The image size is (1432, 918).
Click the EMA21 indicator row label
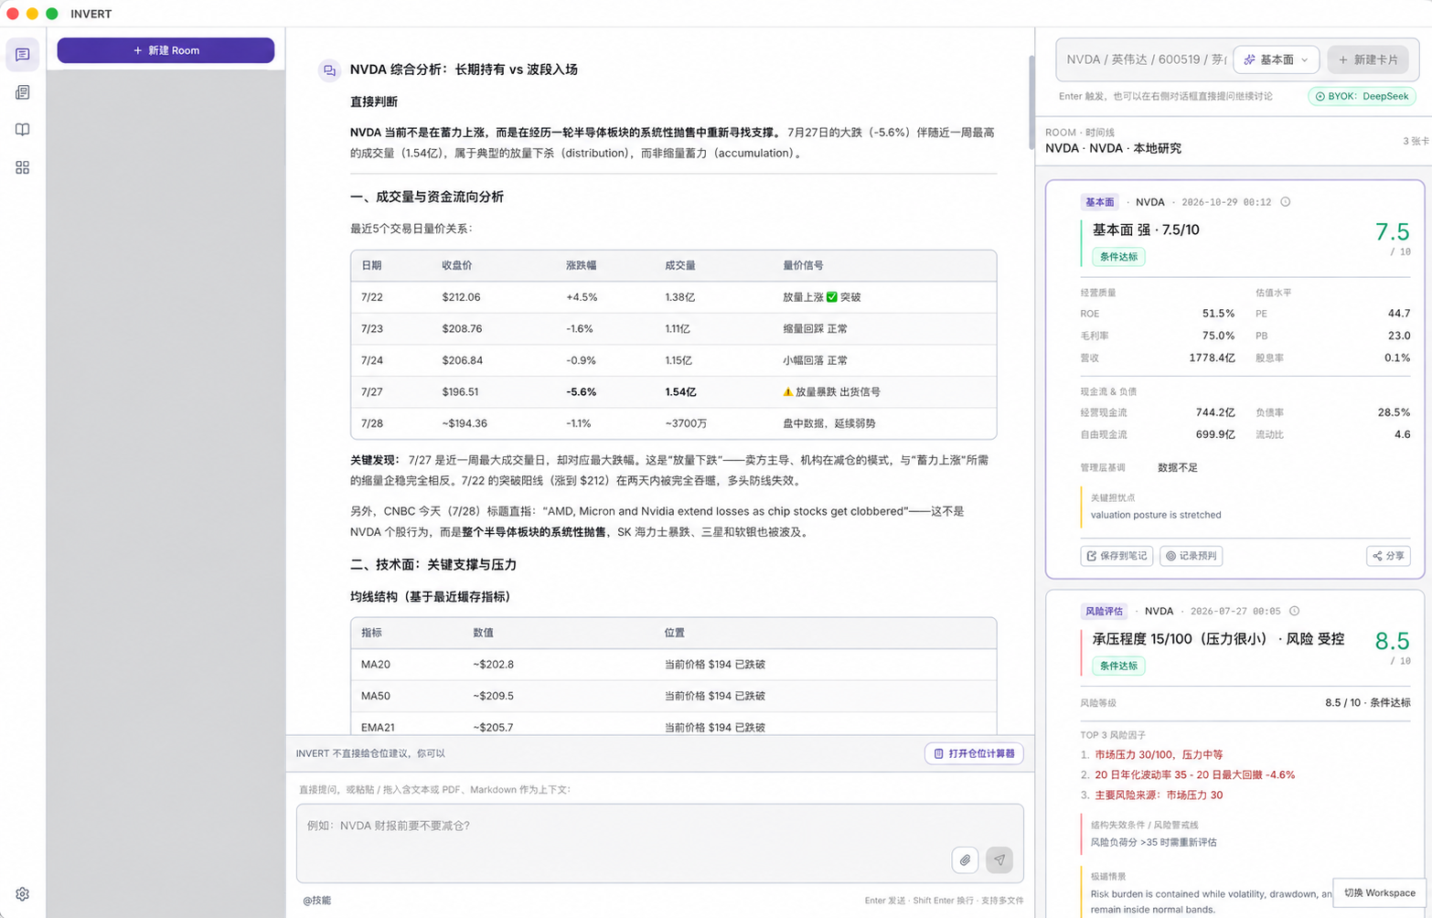[378, 727]
